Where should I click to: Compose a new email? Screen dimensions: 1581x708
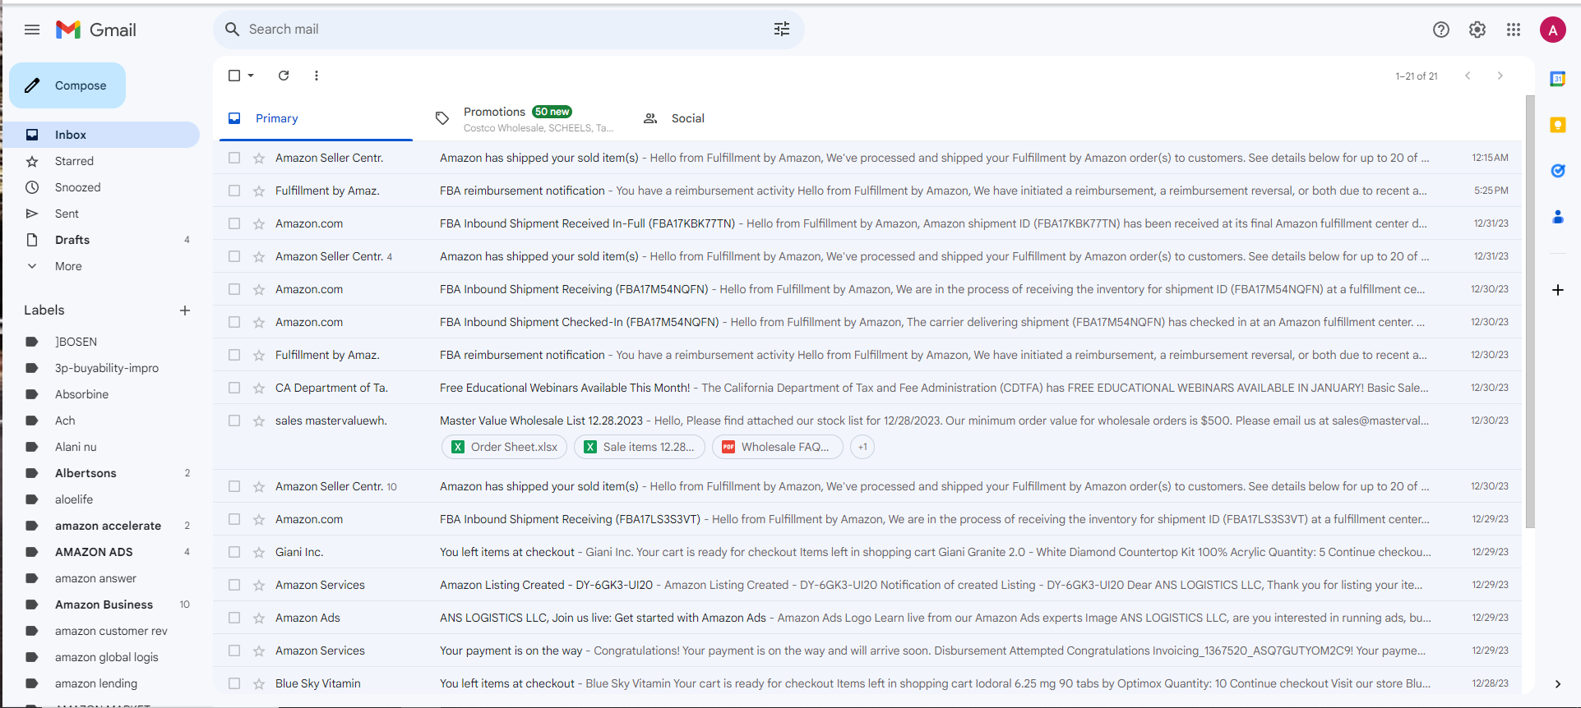(67, 85)
